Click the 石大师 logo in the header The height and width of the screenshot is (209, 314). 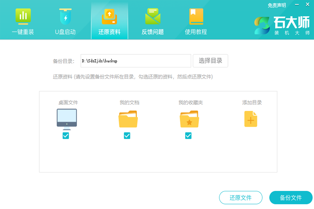[283, 24]
